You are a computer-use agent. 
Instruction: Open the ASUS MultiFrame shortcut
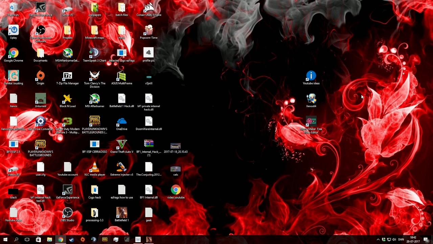[121, 78]
